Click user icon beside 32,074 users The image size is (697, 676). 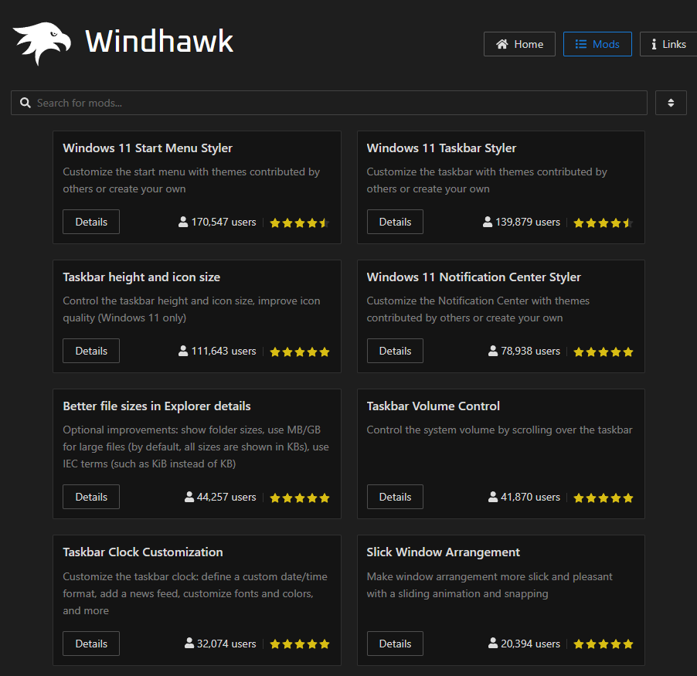[189, 643]
